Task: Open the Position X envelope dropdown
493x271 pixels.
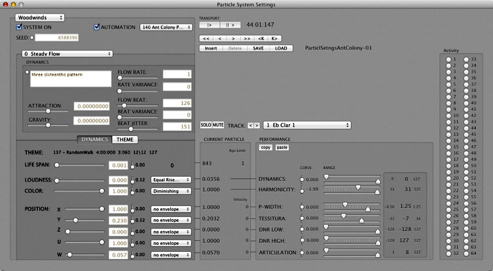Action: 171,209
